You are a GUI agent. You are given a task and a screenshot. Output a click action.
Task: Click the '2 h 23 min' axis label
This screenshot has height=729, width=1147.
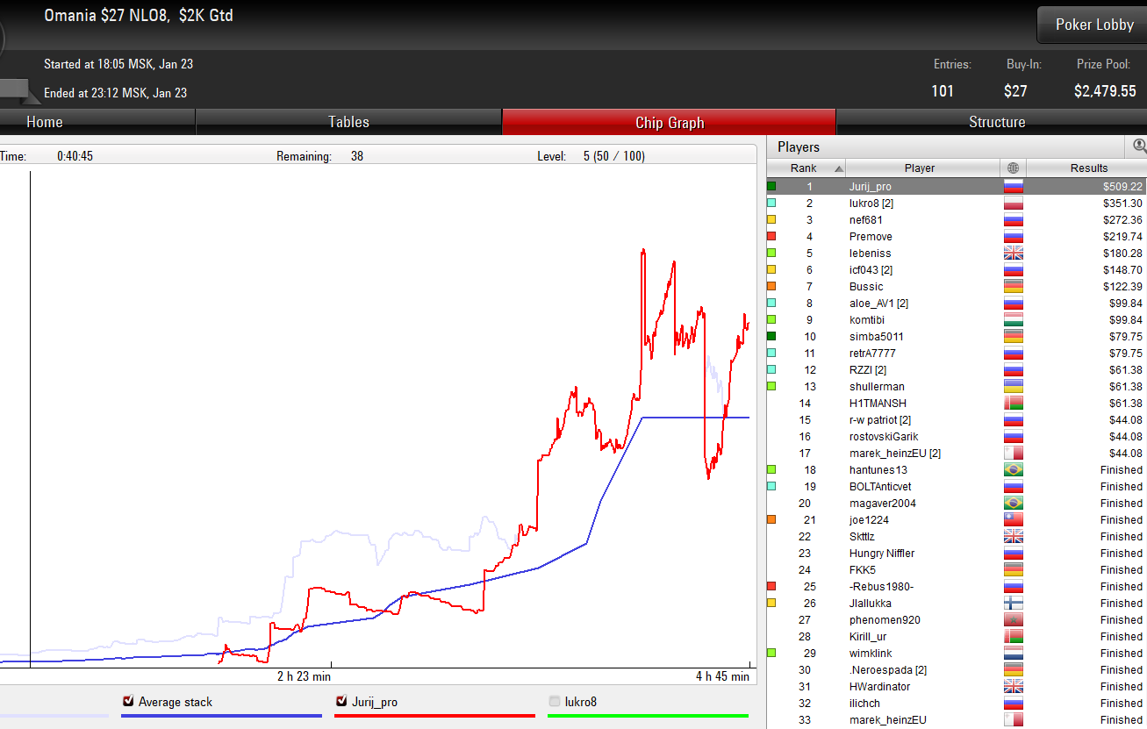(x=304, y=676)
